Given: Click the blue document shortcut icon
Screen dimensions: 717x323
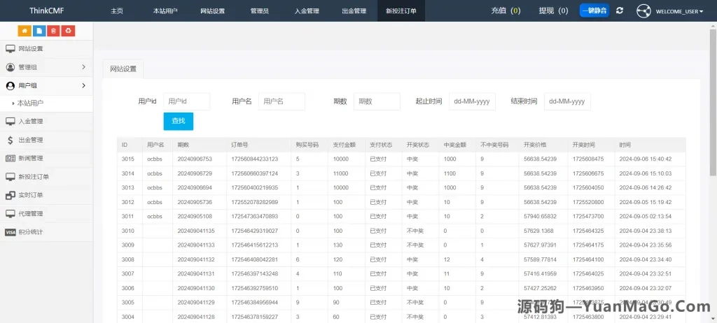Looking at the screenshot, I should (x=39, y=31).
